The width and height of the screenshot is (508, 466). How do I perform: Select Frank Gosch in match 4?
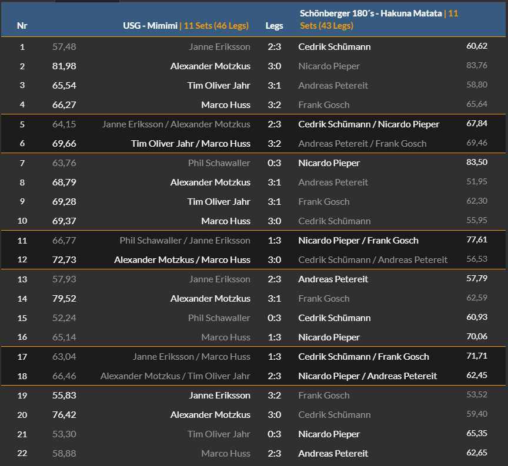tap(323, 105)
